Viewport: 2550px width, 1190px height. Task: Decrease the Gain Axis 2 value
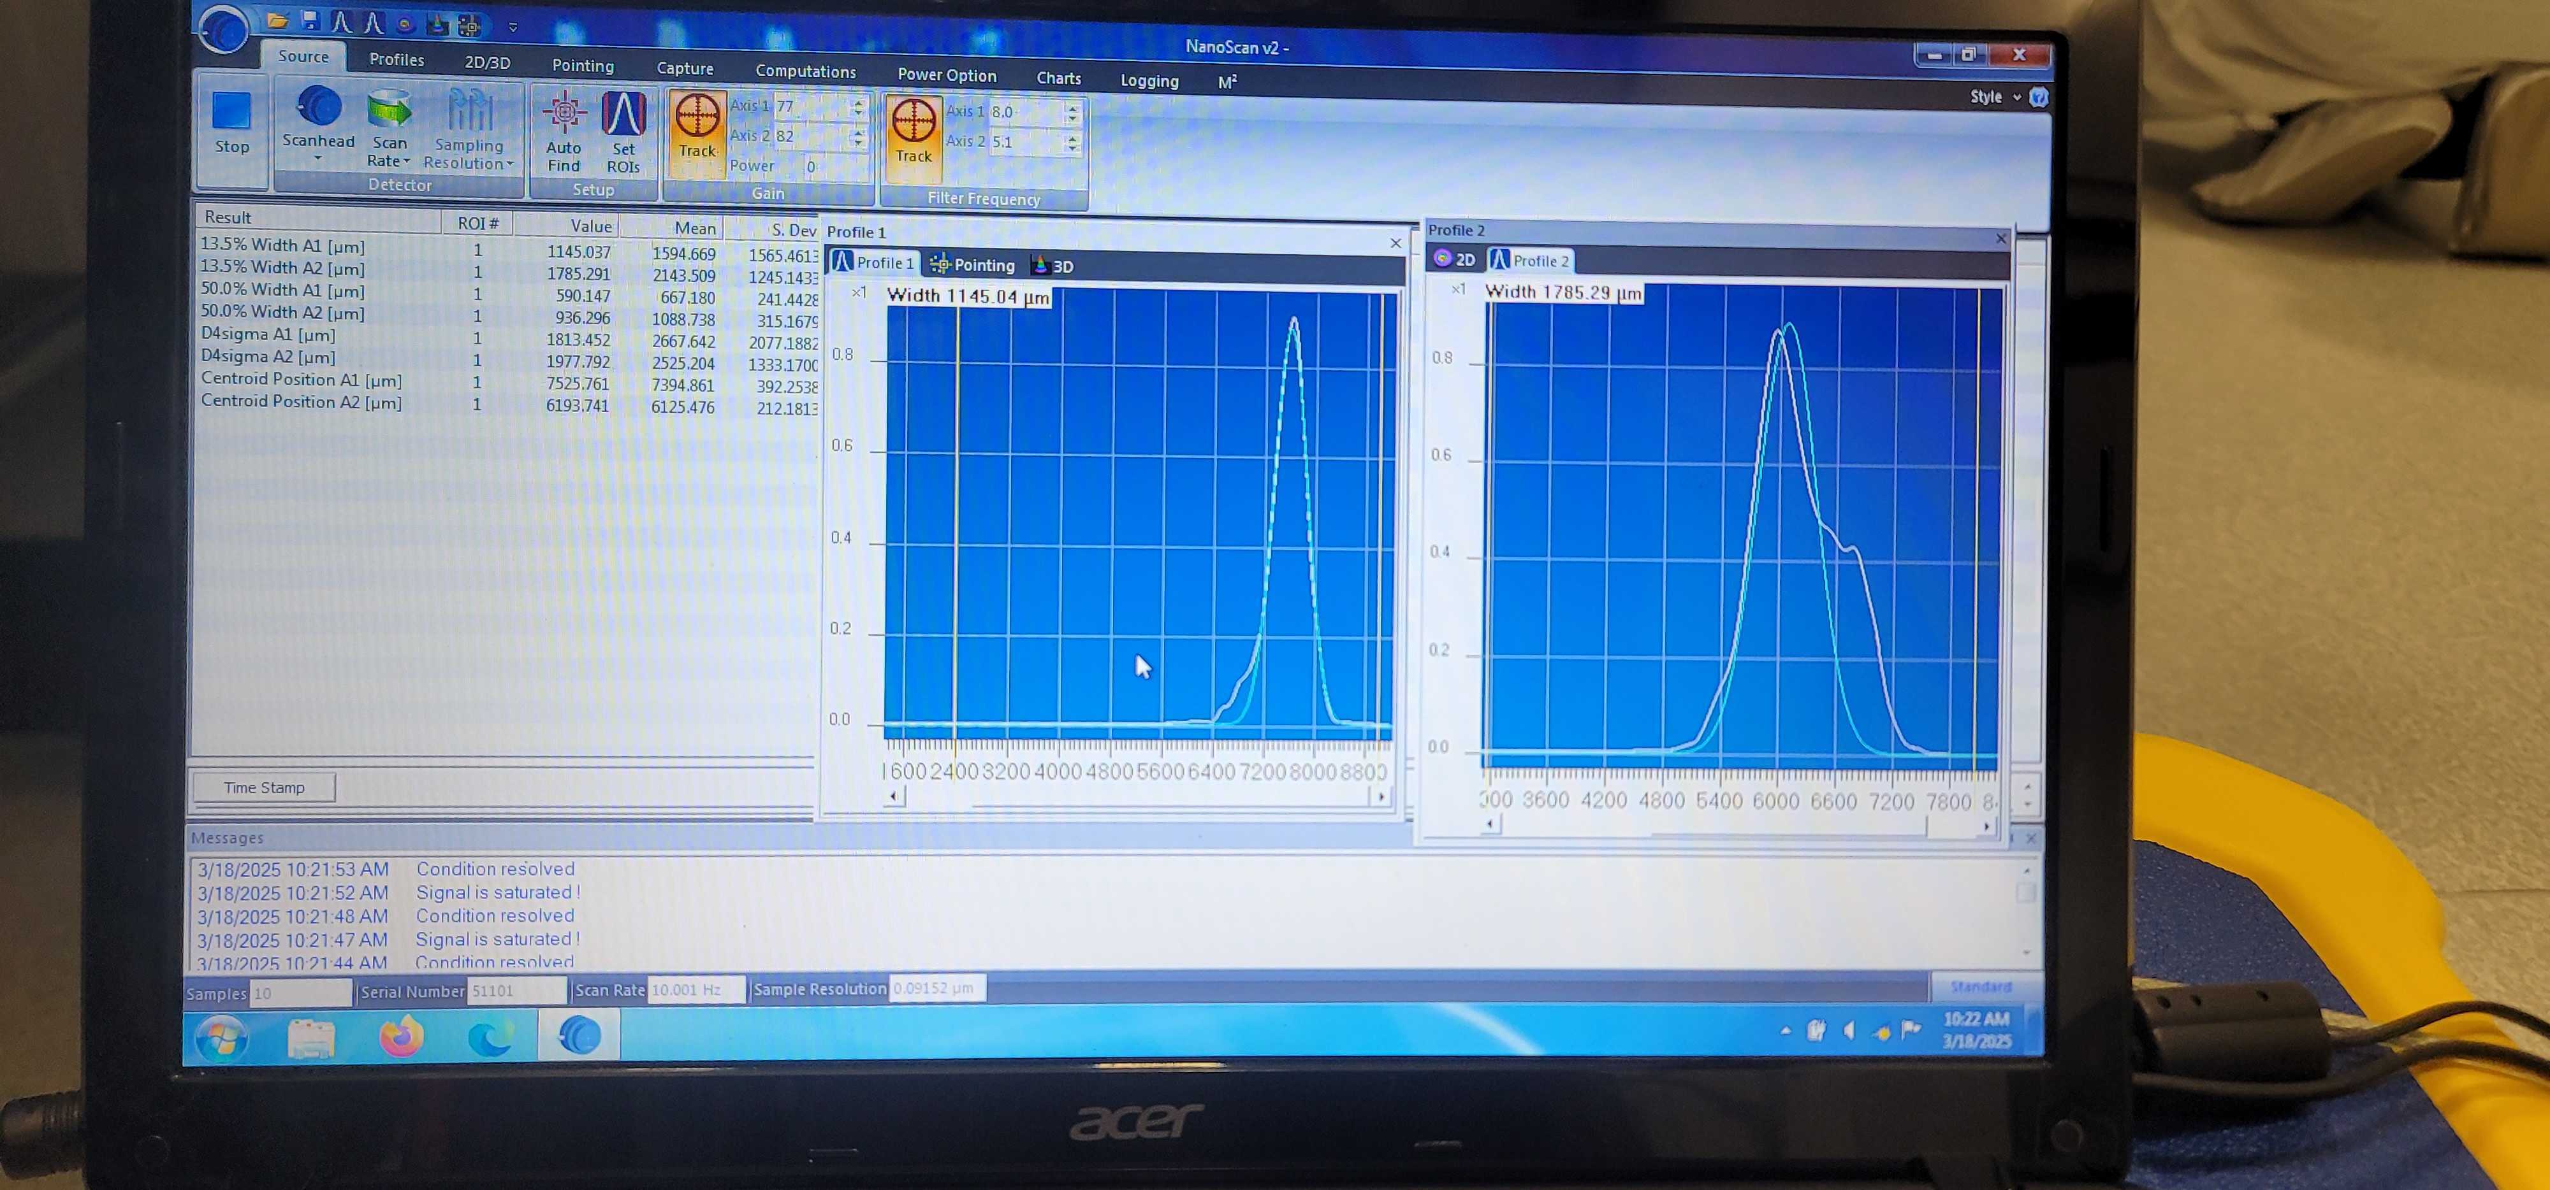[858, 143]
